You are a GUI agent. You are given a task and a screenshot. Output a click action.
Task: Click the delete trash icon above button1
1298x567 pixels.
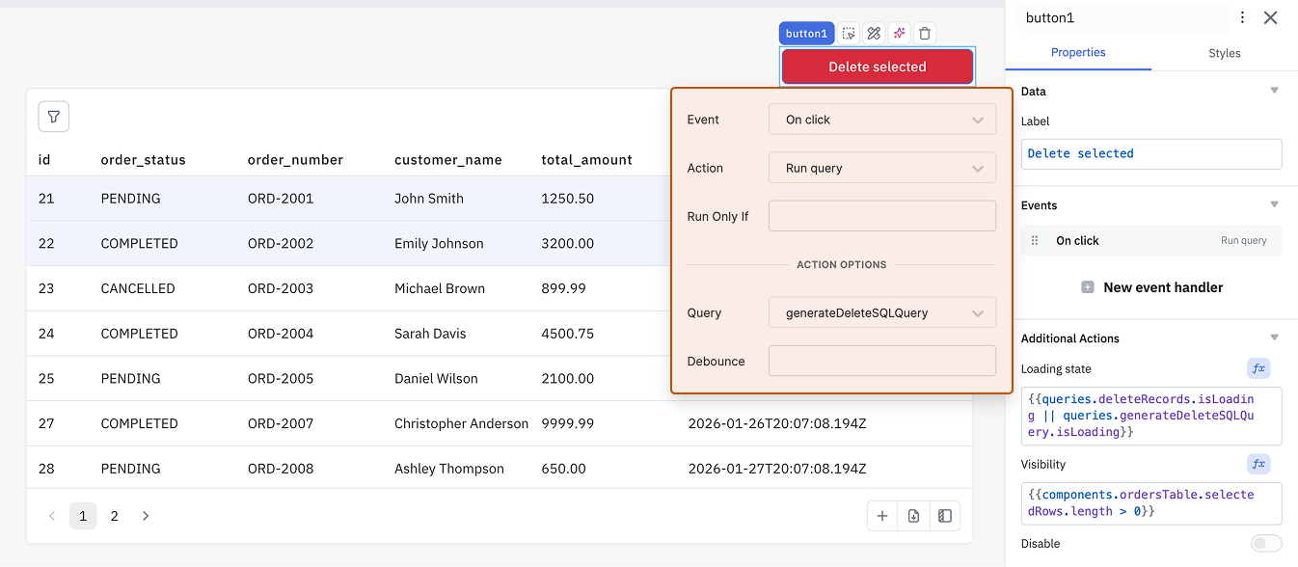tap(925, 34)
